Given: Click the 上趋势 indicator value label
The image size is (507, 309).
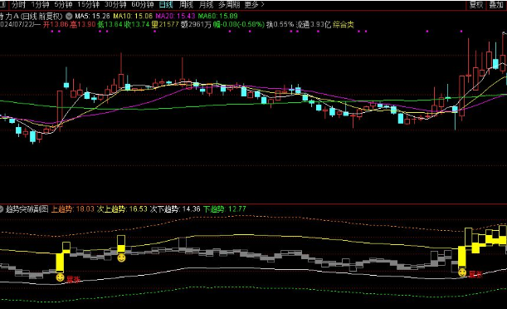Looking at the screenshot, I should click(73, 209).
